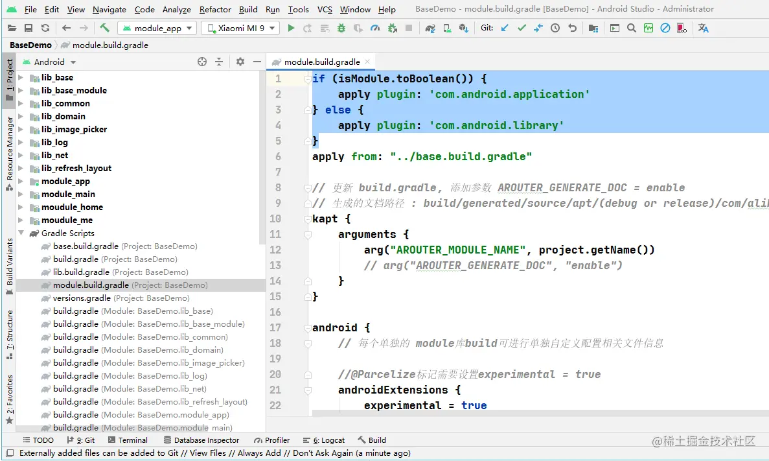769x461 pixels.
Task: Switch to the 6: Logcat tab
Action: tap(323, 440)
